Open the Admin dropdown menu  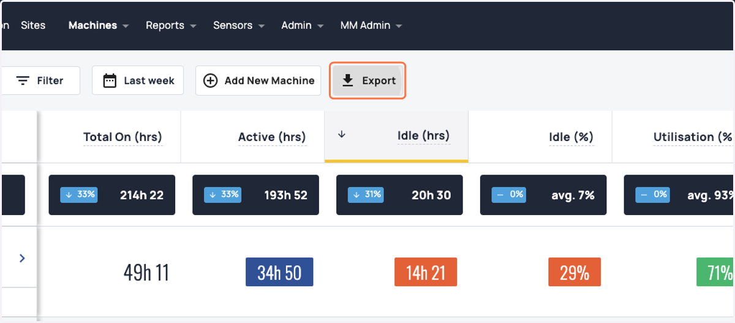coord(303,26)
